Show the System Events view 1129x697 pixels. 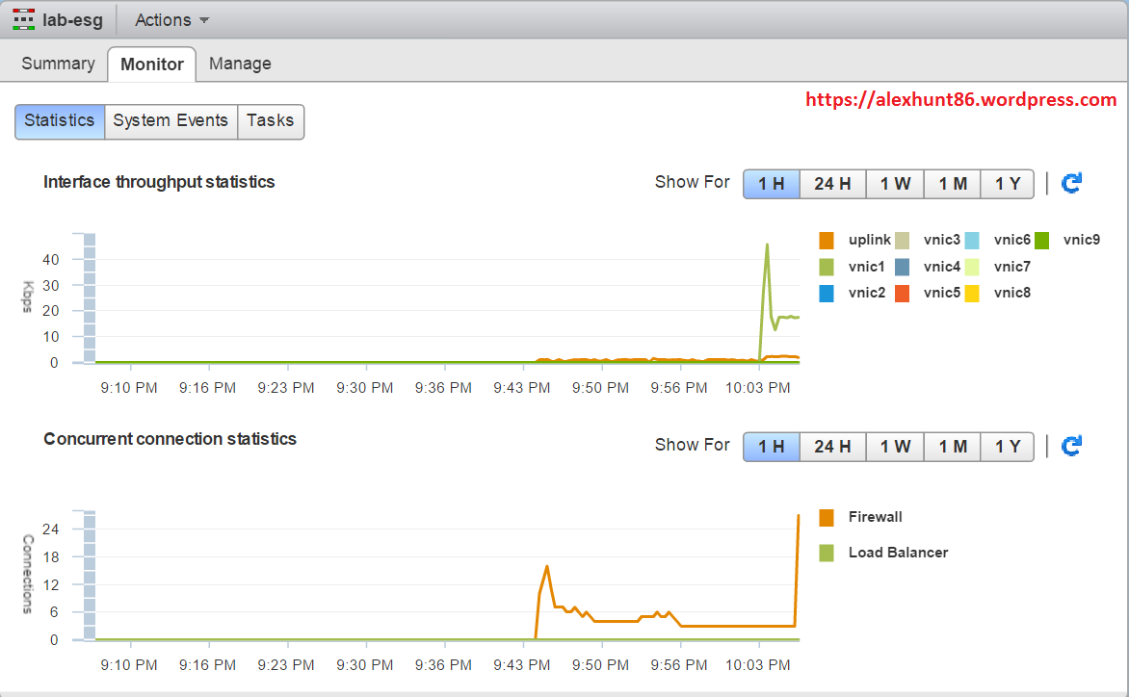(171, 121)
